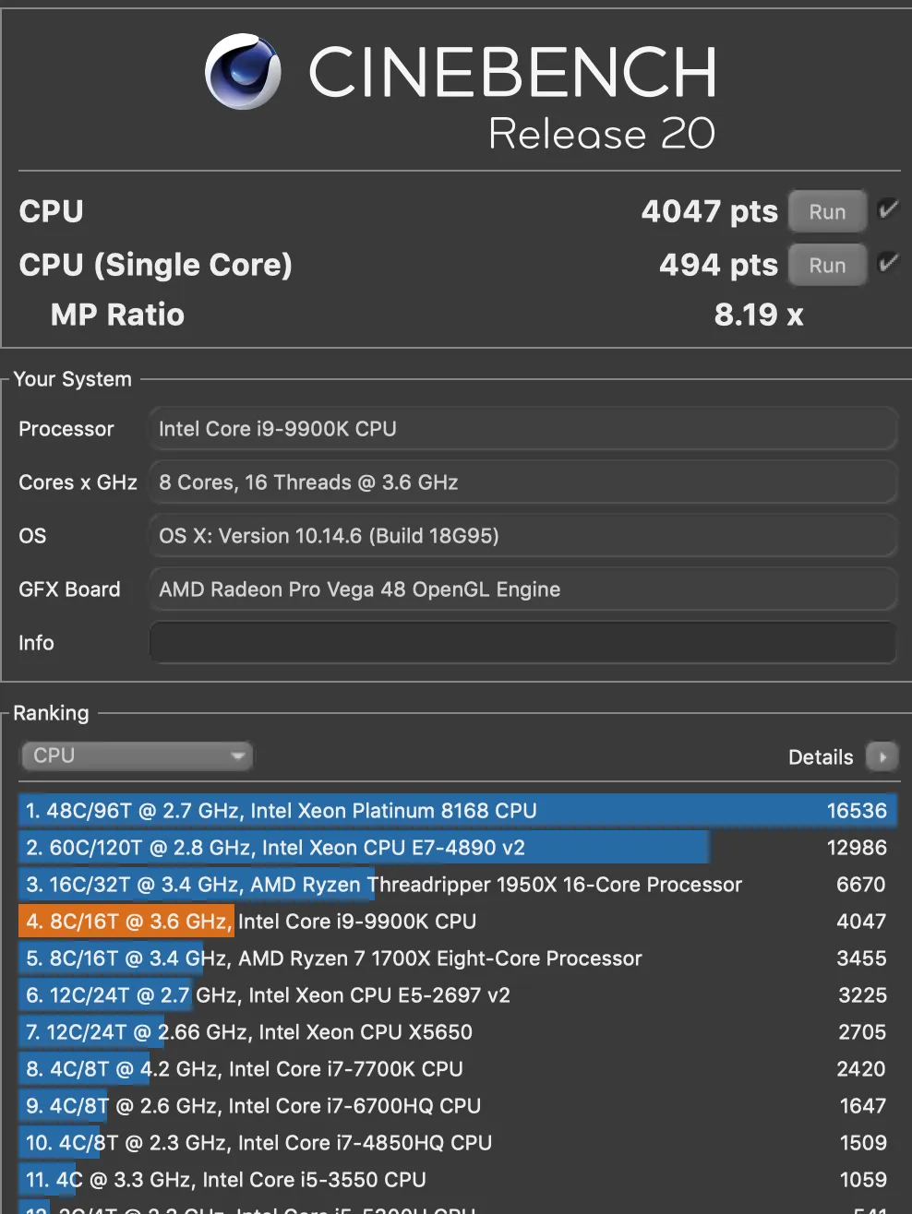Run the CPU Single Core benchmark

(826, 264)
